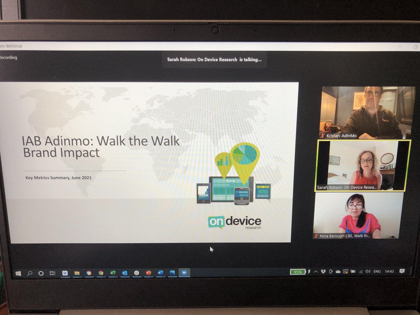
Task: Open Task View from taskbar
Action: (52, 273)
